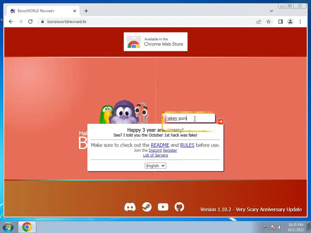311x233 pixels.
Task: Click the volume speaker tray icon
Action: [x=280, y=227]
